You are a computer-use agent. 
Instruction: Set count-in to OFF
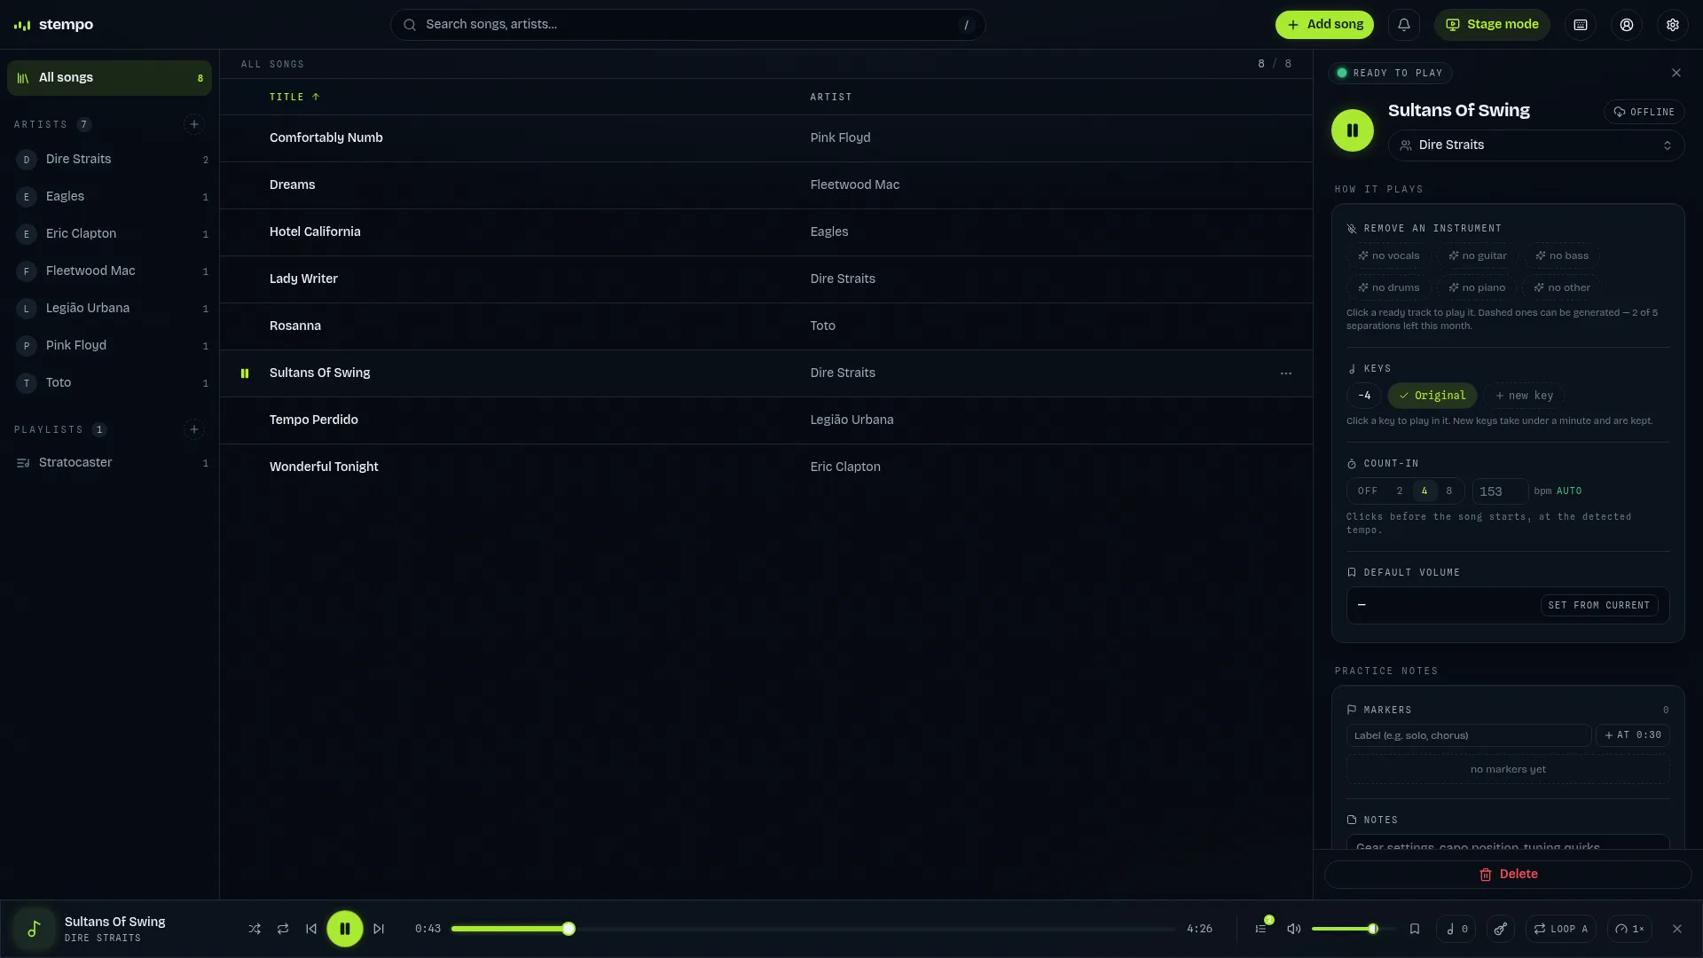1368,491
